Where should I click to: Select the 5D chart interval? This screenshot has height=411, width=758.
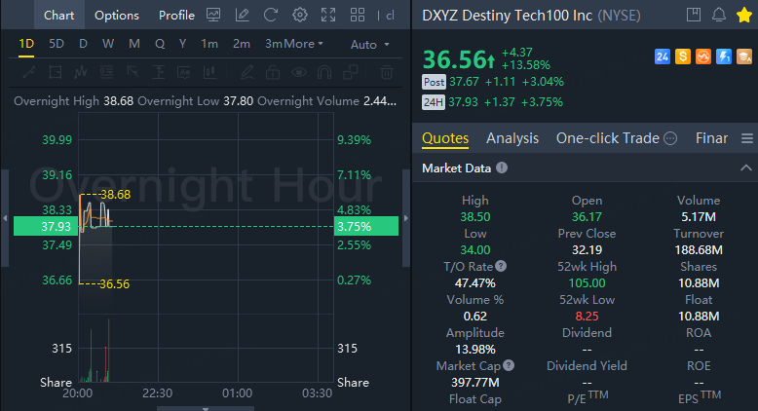(57, 44)
